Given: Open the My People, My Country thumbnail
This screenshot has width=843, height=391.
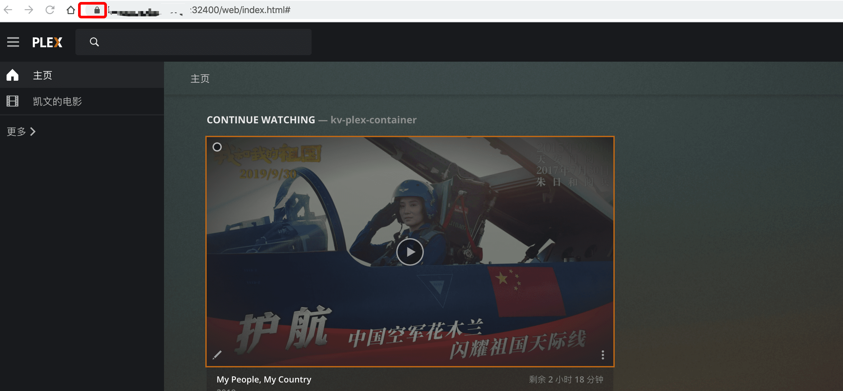Looking at the screenshot, I should point(410,252).
